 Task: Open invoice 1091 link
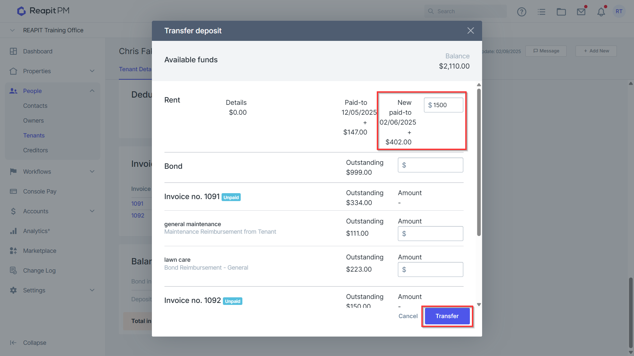(x=137, y=204)
